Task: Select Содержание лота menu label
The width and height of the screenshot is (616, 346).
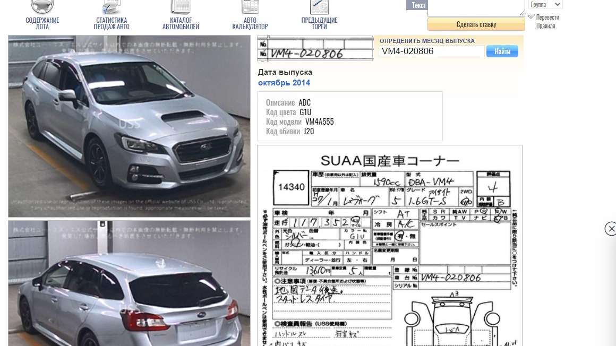Action: (x=42, y=23)
